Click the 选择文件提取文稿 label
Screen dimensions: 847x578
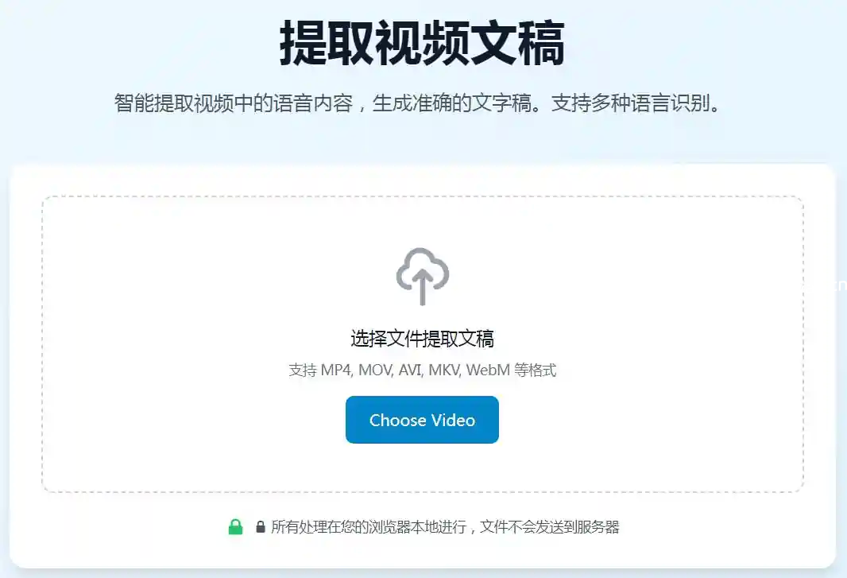423,339
